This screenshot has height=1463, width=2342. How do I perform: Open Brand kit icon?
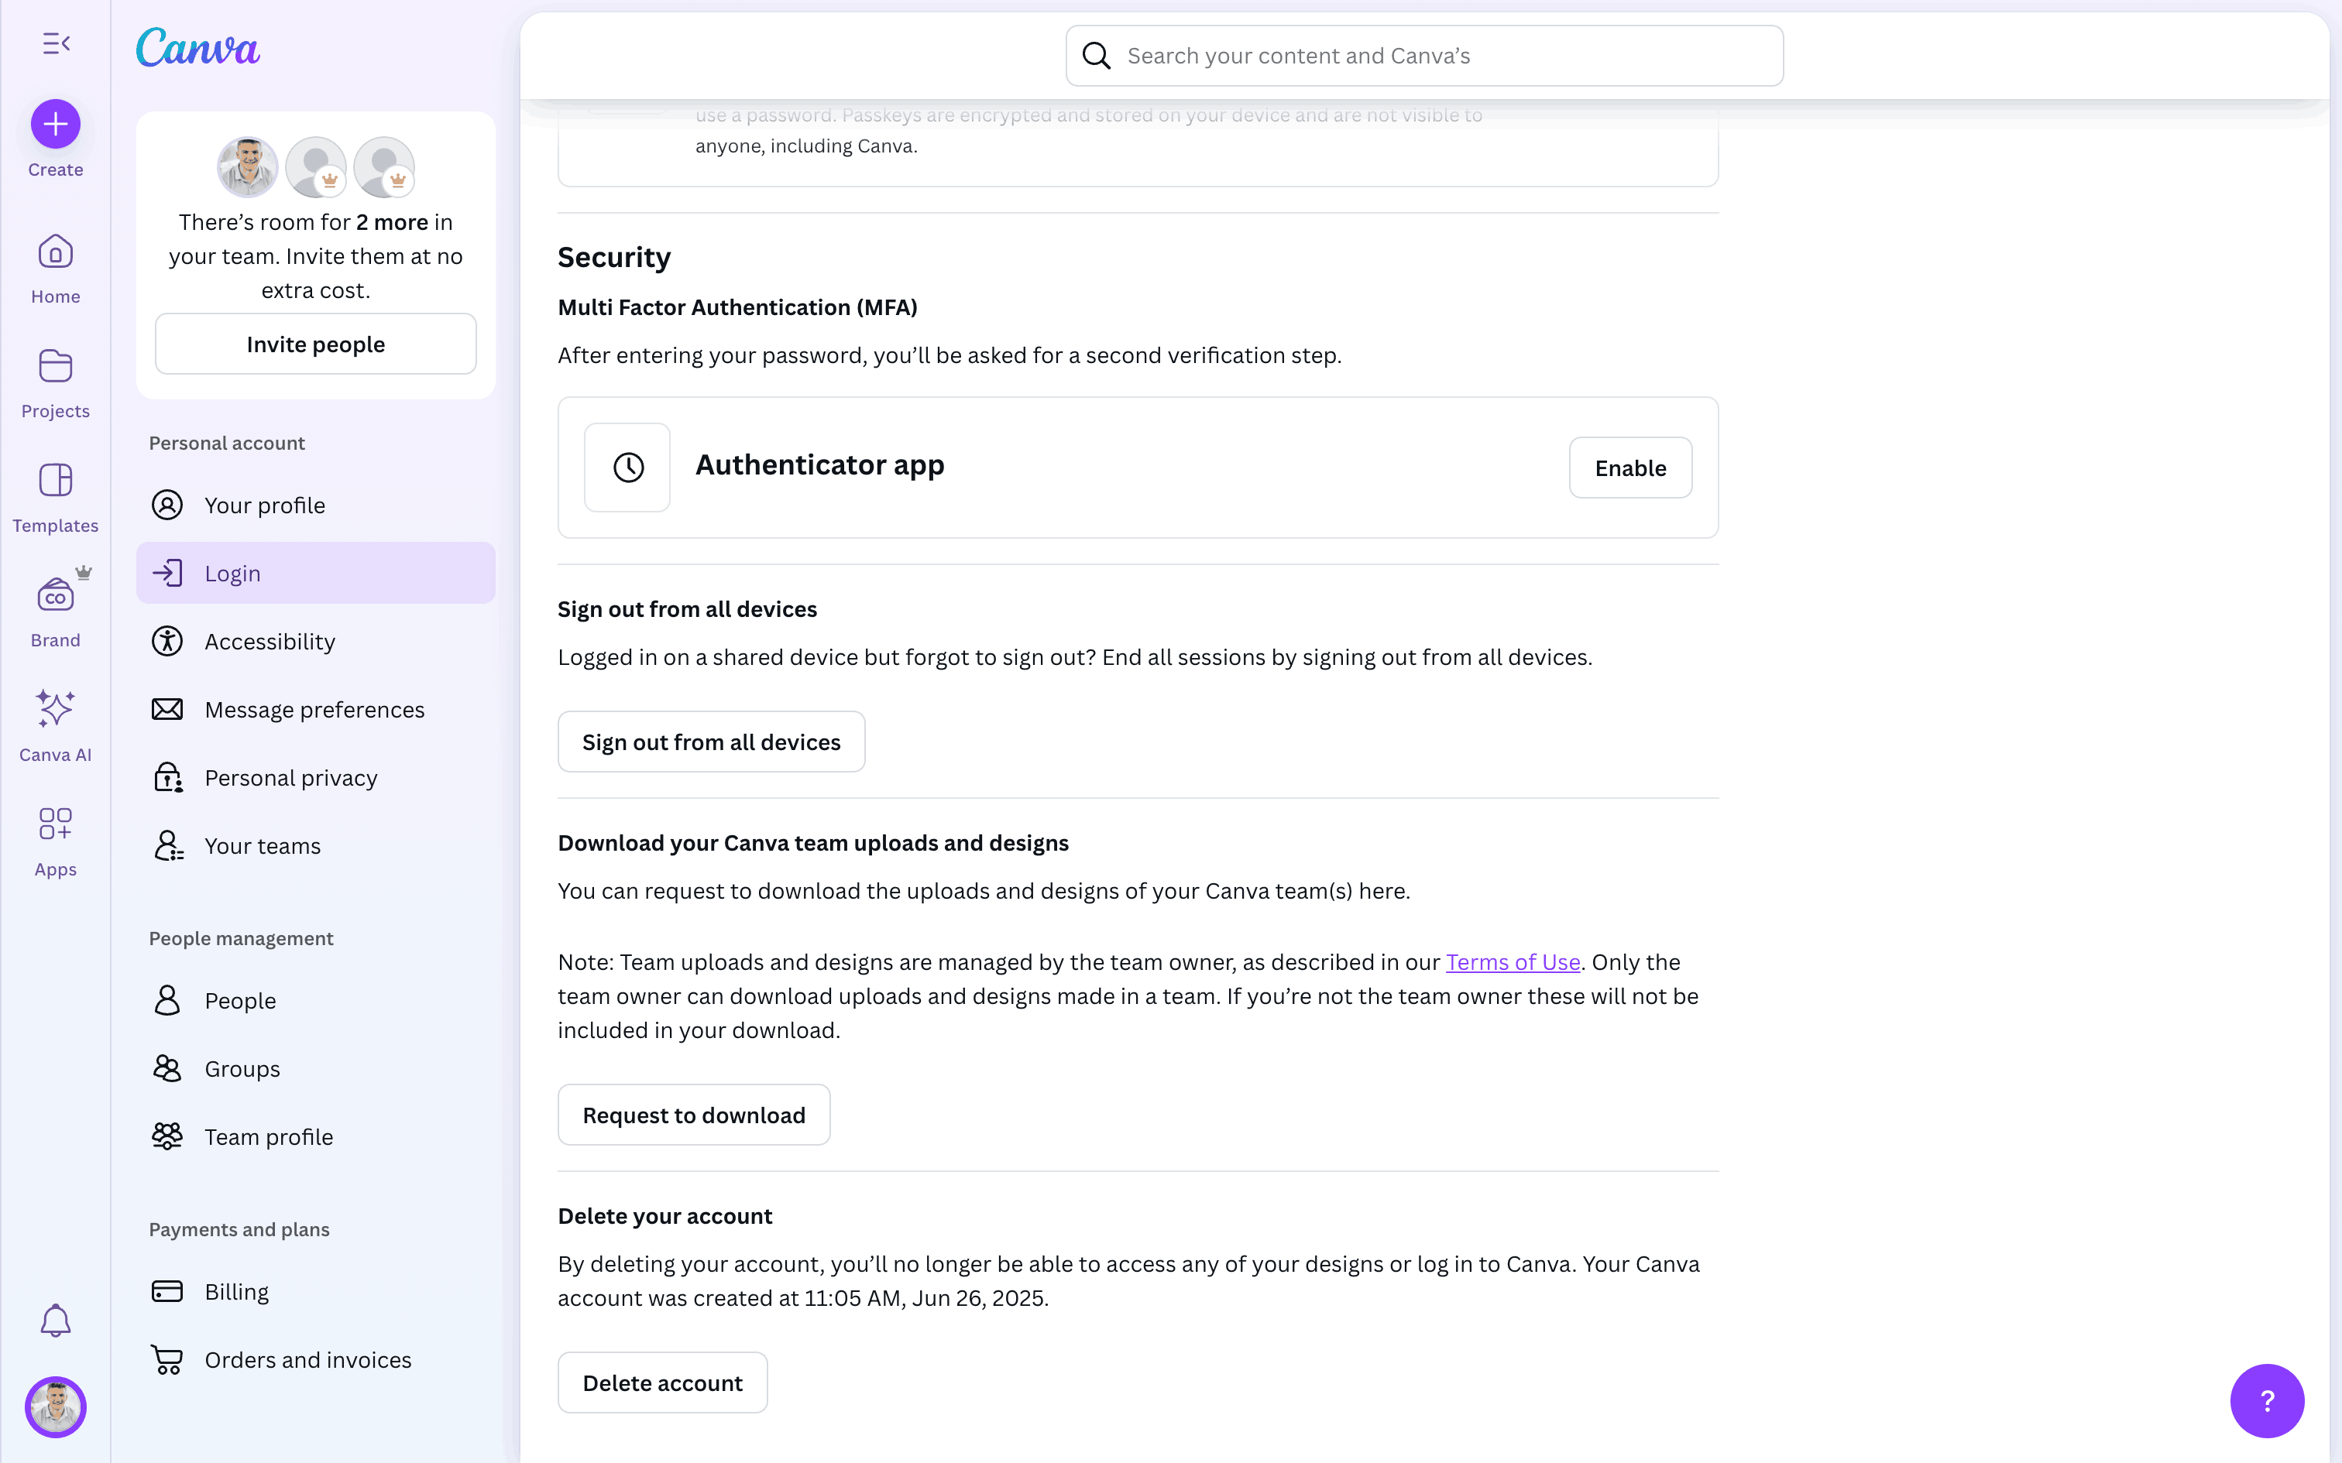[55, 612]
